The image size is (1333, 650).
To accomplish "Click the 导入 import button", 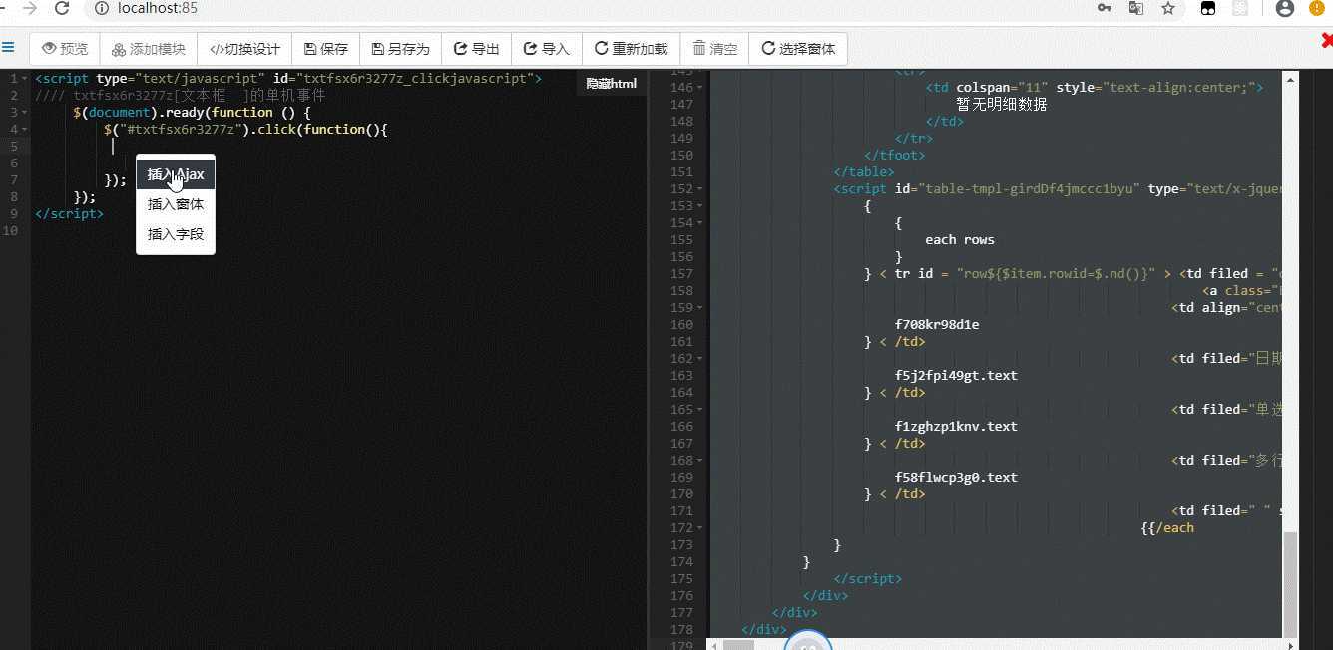I will (x=546, y=49).
